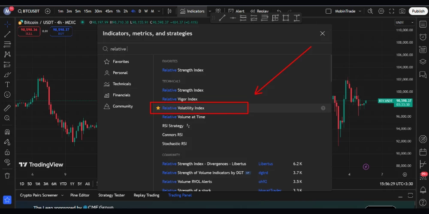
Task: Take a chart snapshot with camera icon
Action: click(402, 11)
